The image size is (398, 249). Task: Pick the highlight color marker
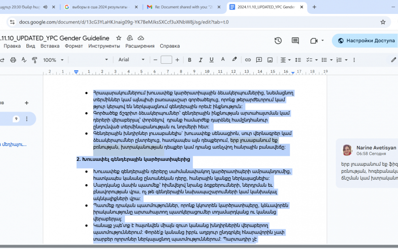point(234,60)
